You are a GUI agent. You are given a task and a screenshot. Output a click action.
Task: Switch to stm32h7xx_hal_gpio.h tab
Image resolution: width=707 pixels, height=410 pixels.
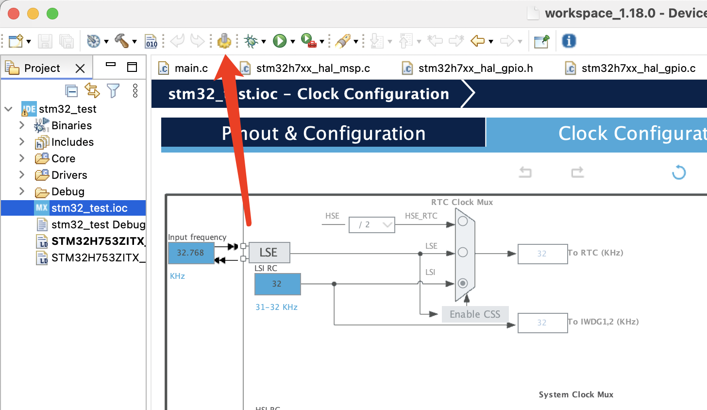coord(468,68)
